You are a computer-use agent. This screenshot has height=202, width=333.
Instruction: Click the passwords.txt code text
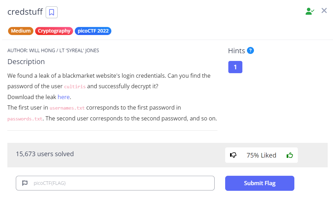point(25,119)
